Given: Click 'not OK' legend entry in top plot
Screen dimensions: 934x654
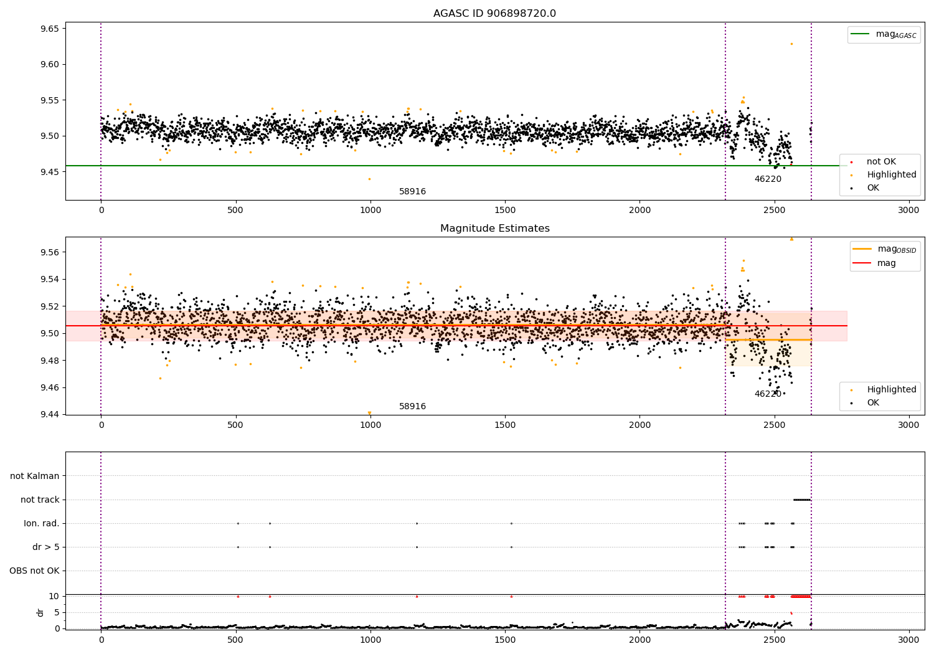Looking at the screenshot, I should [881, 161].
